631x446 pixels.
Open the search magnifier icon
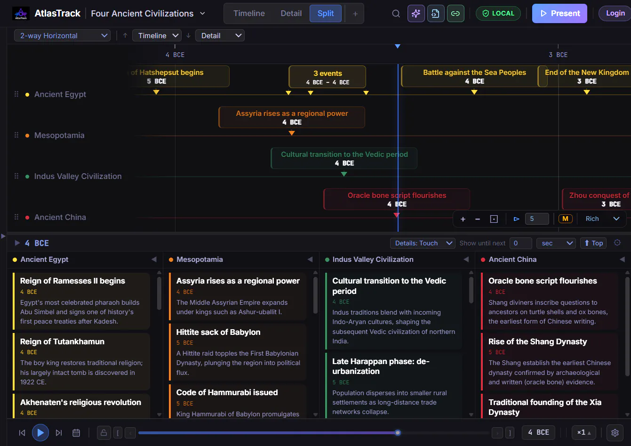pyautogui.click(x=396, y=14)
